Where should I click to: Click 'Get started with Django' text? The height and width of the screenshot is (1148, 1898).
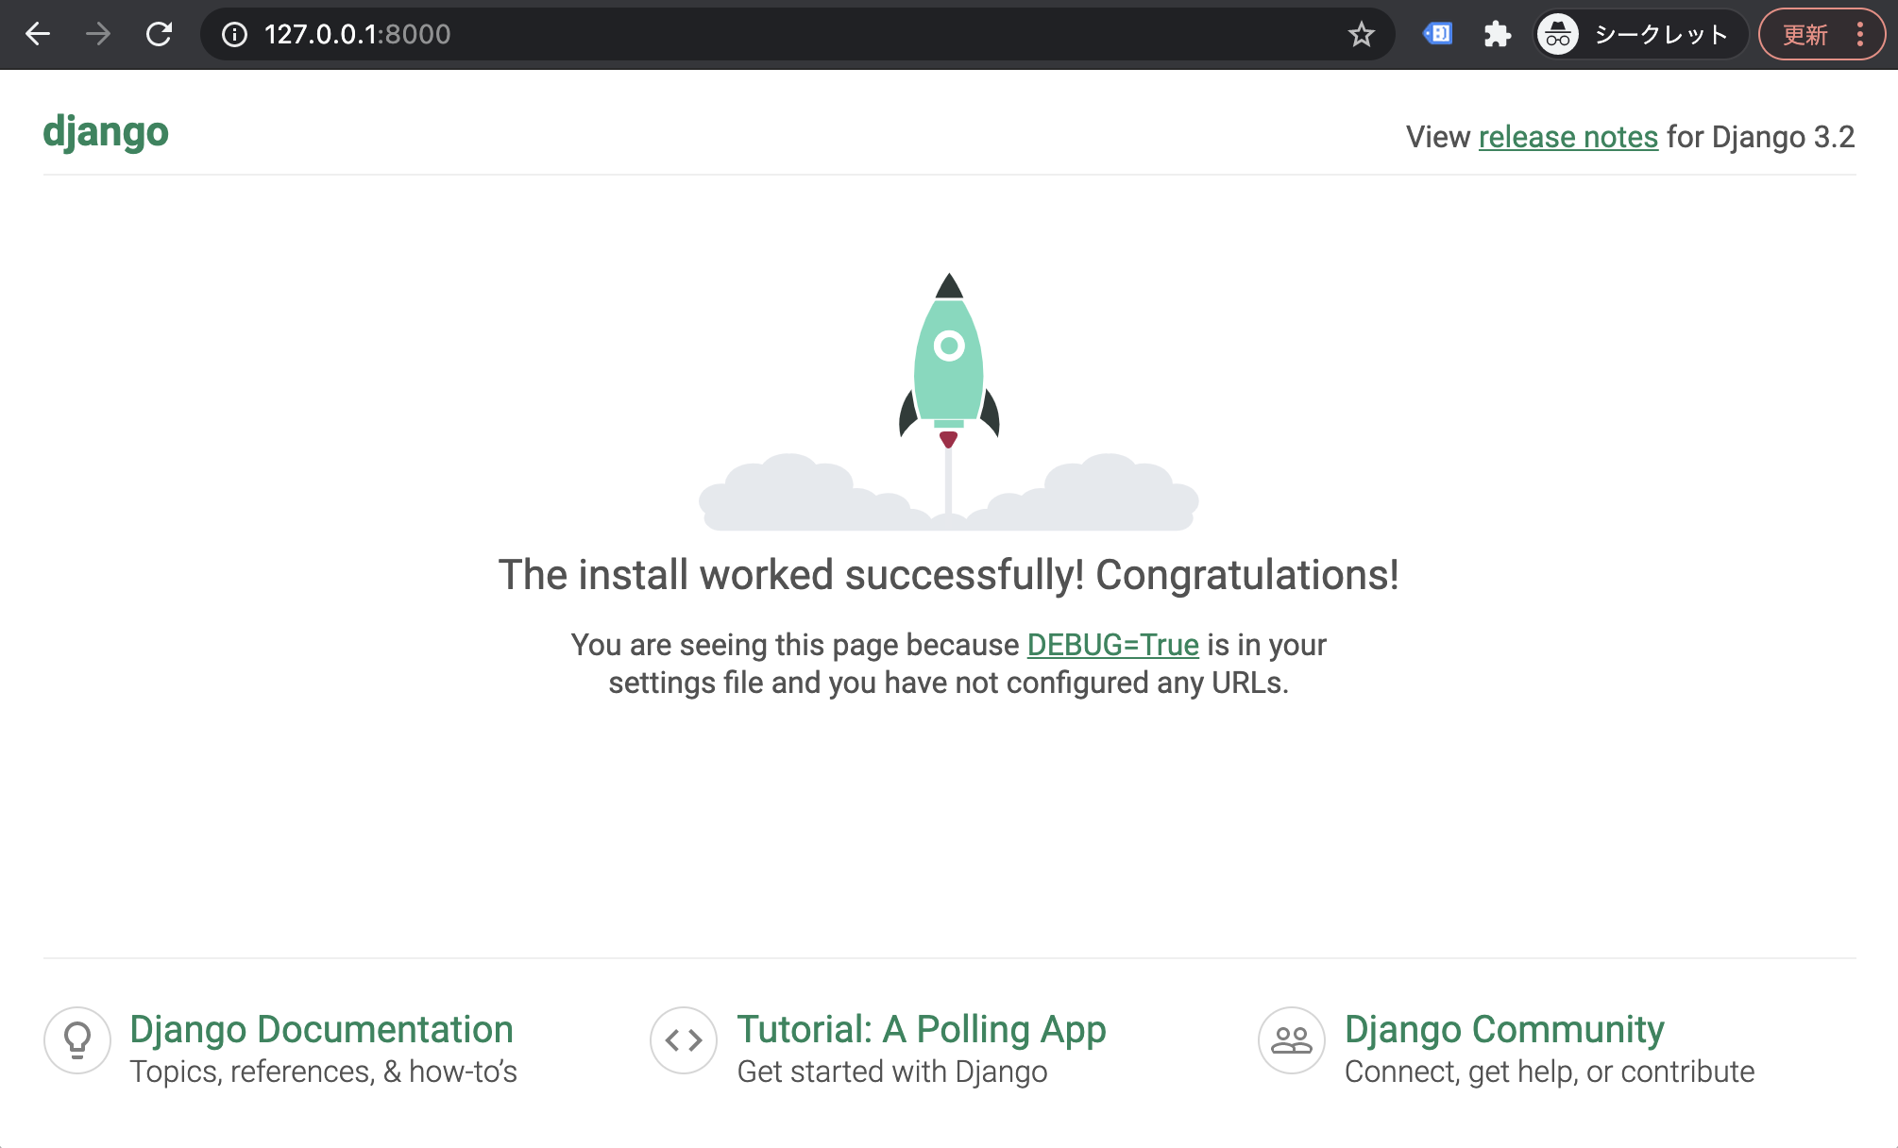[x=892, y=1072]
